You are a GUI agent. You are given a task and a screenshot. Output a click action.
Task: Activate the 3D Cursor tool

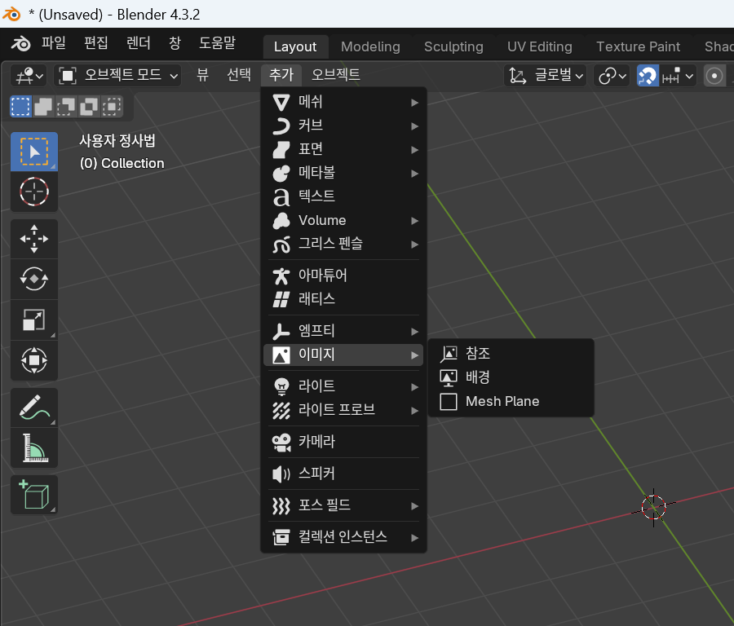pyautogui.click(x=34, y=192)
